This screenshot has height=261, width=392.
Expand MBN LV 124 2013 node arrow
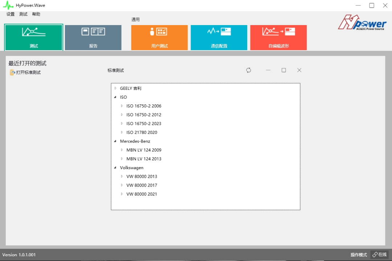122,159
